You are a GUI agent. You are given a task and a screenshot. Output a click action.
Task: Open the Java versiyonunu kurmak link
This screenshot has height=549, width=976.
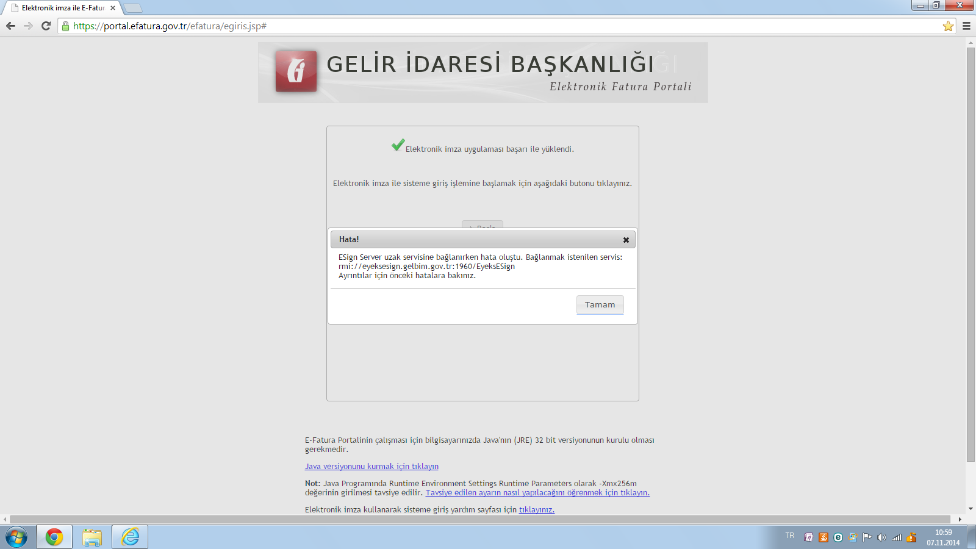(x=371, y=467)
